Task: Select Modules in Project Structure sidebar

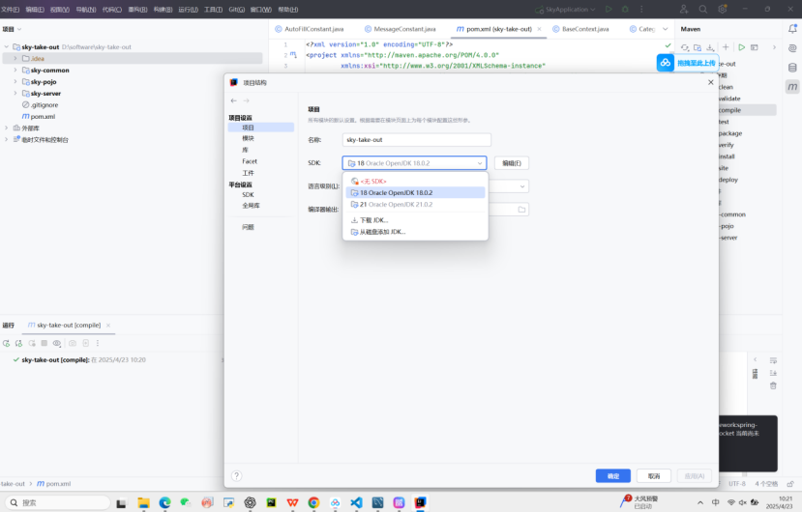Action: pyautogui.click(x=248, y=138)
